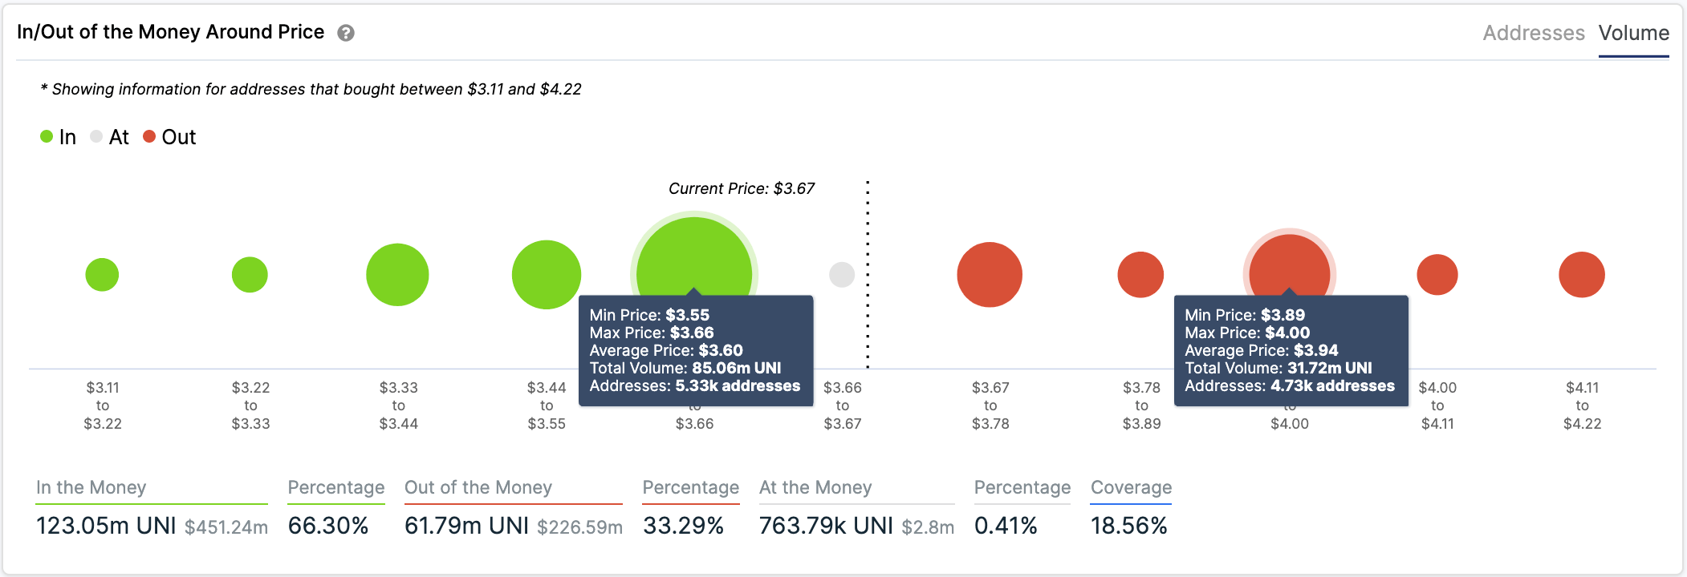1687x577 pixels.
Task: Click the green bubble for $3.22 to $3.33
Action: [x=250, y=275]
